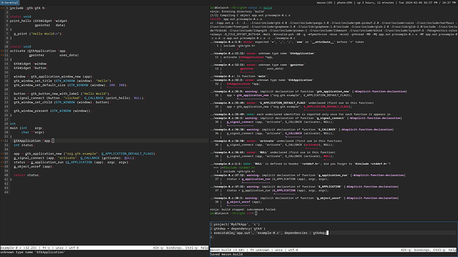Select the gutter warning marker at line 36

3,158
